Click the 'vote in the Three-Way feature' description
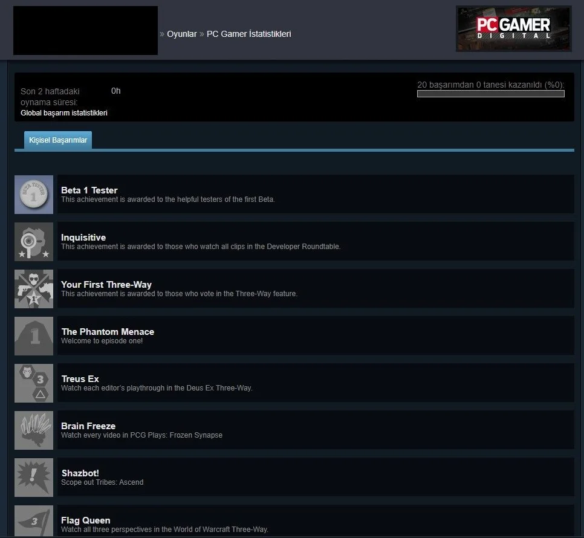The height and width of the screenshot is (538, 584). click(x=179, y=294)
